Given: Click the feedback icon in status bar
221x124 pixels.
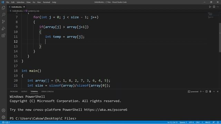Looking at the screenshot, I should pyautogui.click(x=214, y=122).
